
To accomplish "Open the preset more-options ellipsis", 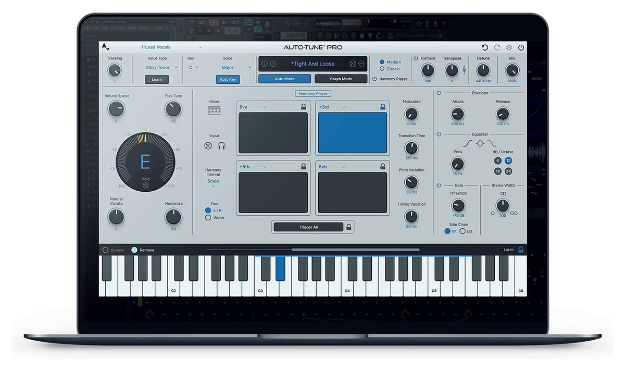I will [x=361, y=64].
